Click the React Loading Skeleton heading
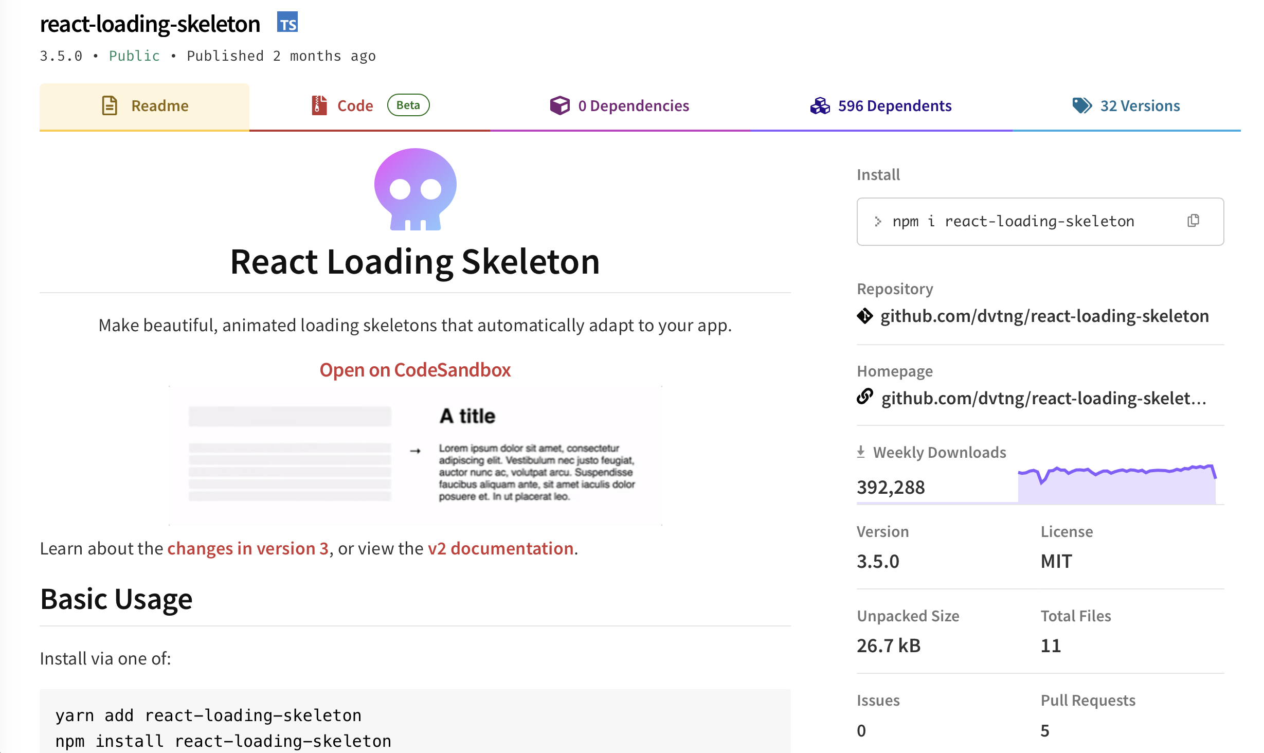The height and width of the screenshot is (753, 1264). click(415, 262)
